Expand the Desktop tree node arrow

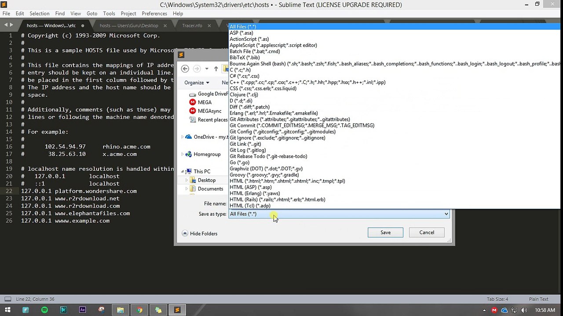[186, 180]
